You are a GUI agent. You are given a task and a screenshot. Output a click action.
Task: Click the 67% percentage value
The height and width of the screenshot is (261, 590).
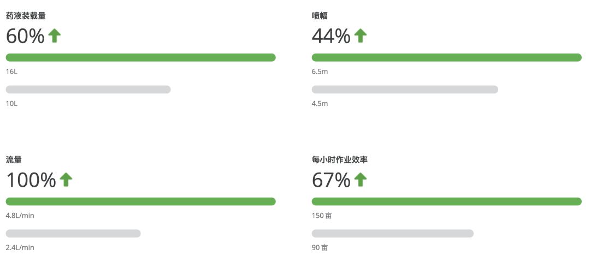coord(331,180)
